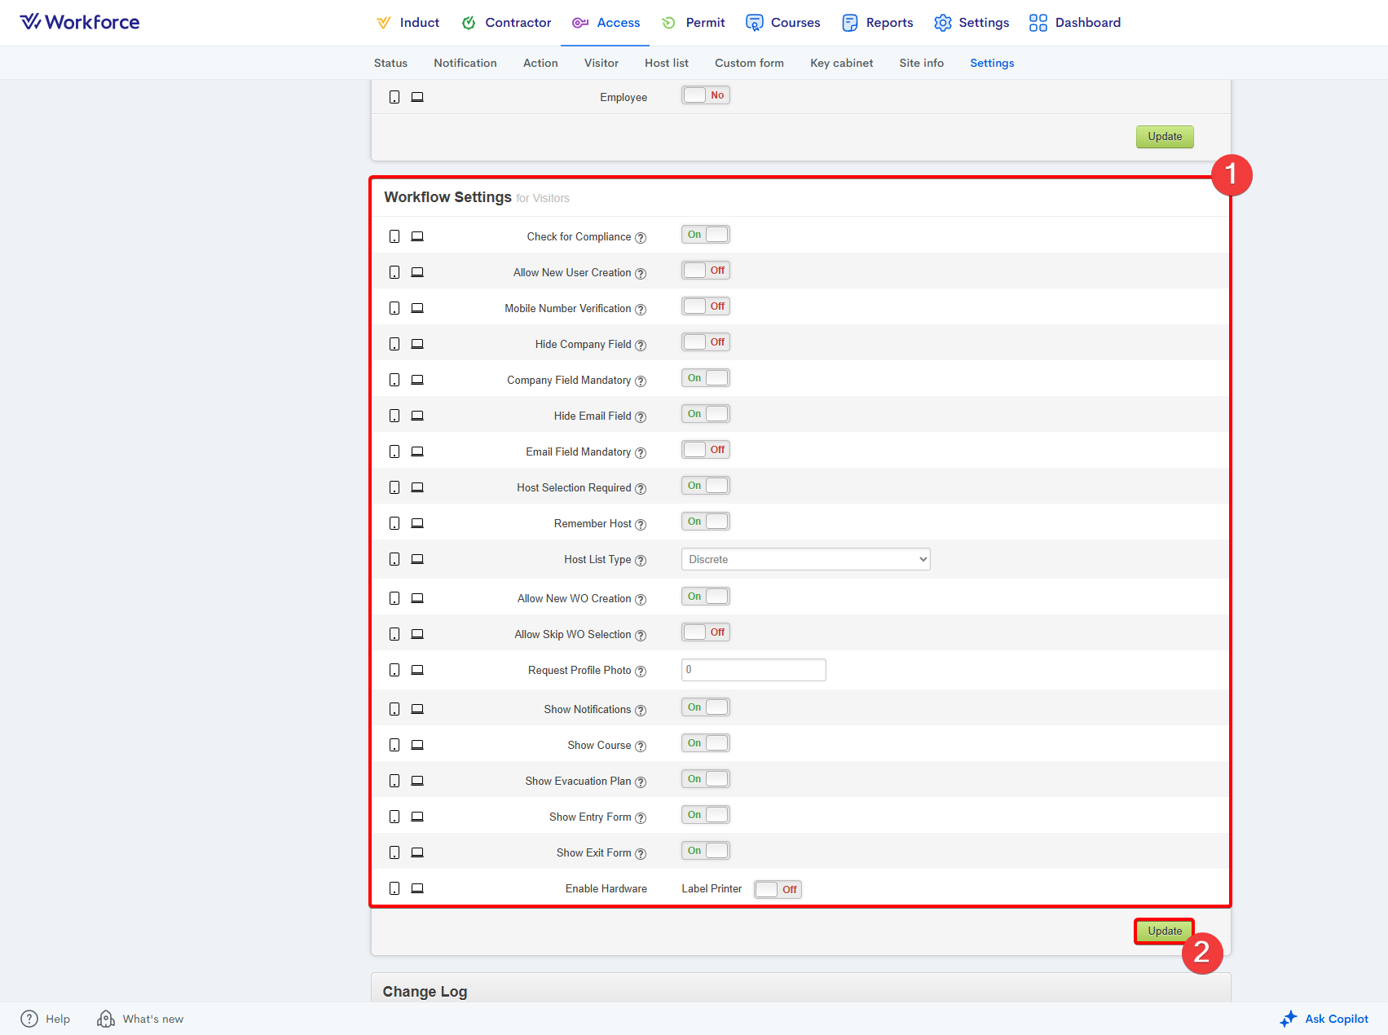This screenshot has width=1388, height=1035.
Task: Click the help icon beside Check for Compliance
Action: [x=641, y=238]
